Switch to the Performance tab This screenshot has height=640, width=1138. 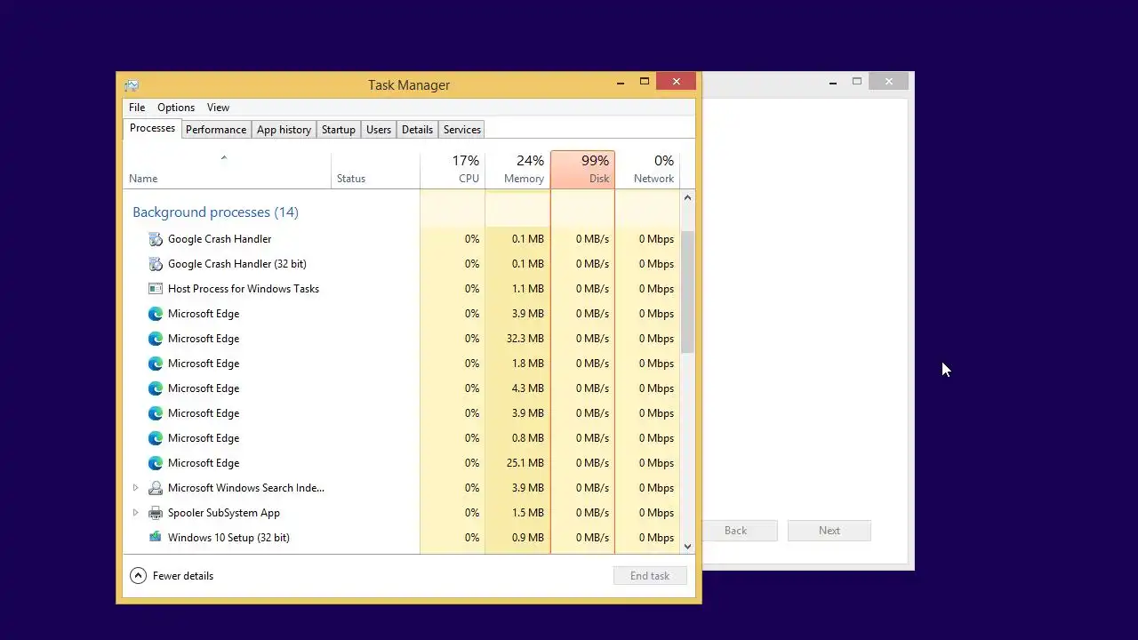[216, 130]
